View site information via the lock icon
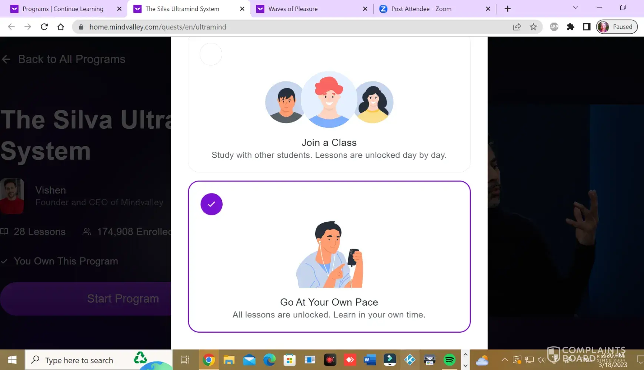The width and height of the screenshot is (644, 370). 81,27
